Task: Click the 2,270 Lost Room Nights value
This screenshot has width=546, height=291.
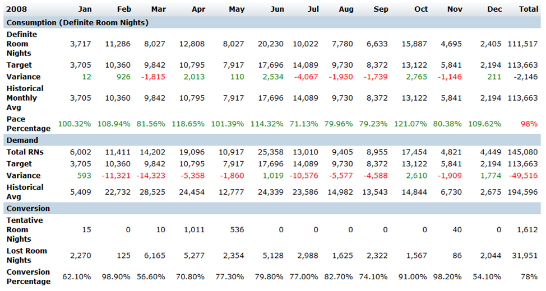Action: click(x=80, y=256)
